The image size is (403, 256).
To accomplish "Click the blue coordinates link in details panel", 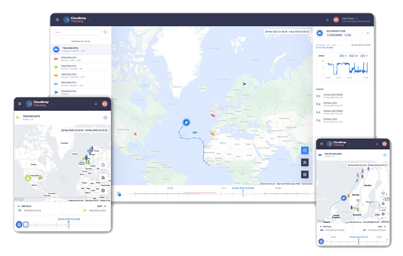I will coord(324,47).
